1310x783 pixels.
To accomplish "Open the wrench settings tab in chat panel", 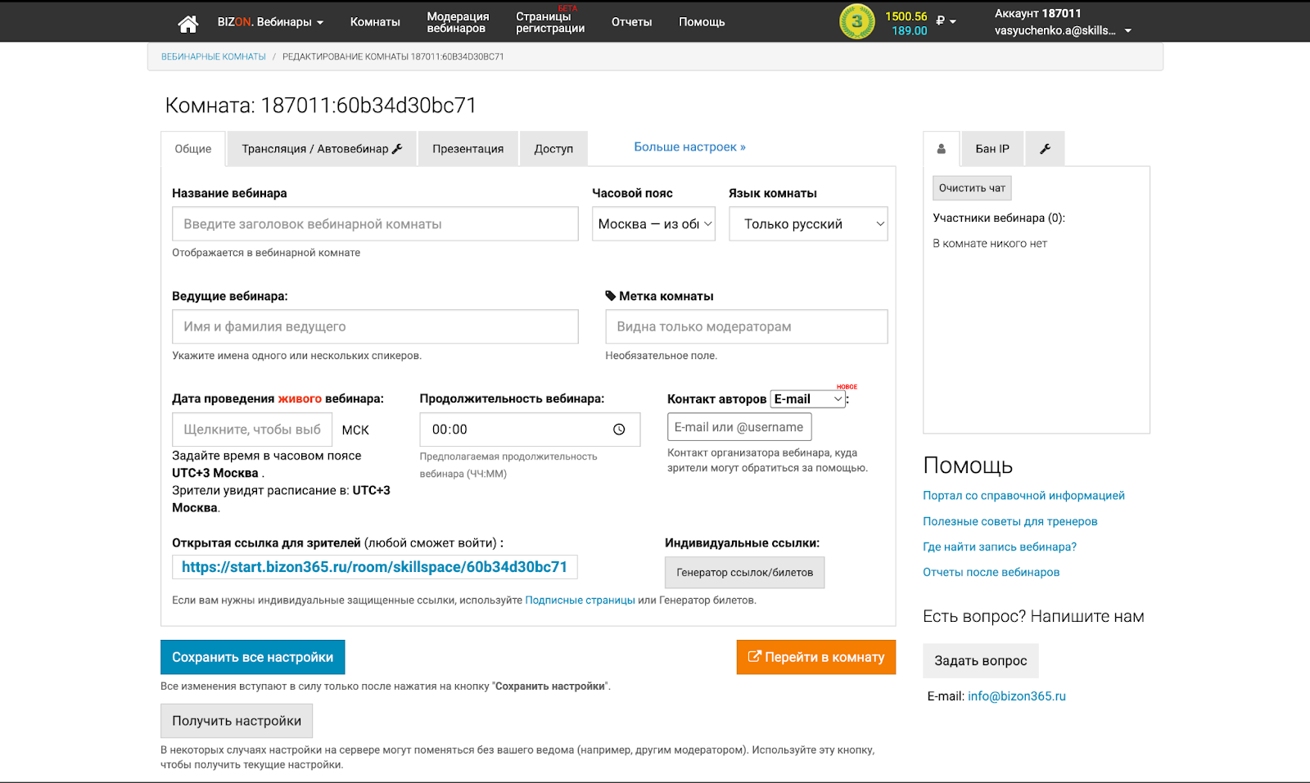I will 1045,149.
